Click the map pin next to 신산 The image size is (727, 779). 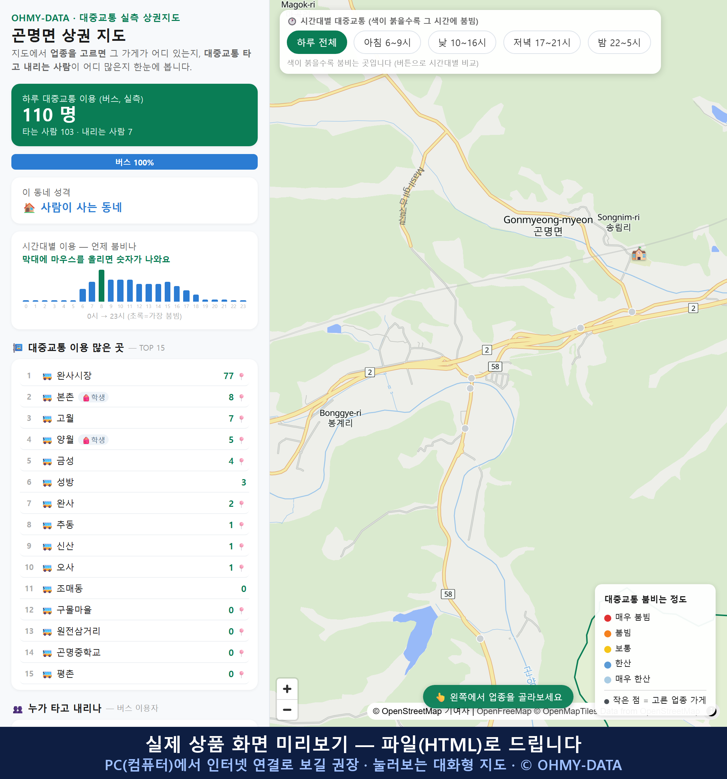click(x=241, y=546)
